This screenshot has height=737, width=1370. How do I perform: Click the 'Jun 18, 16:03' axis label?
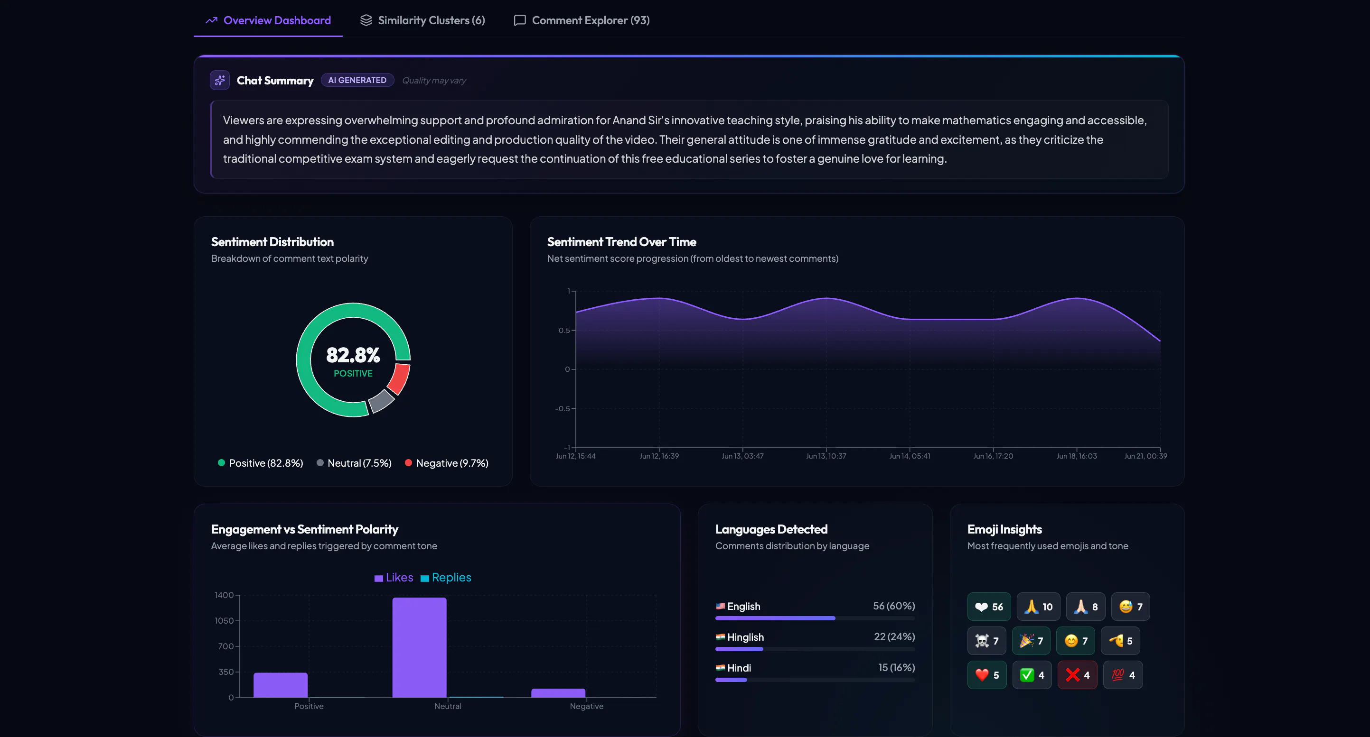tap(1077, 456)
